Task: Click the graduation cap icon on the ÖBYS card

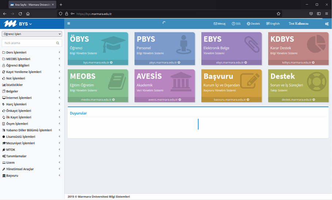Action: click(113, 44)
